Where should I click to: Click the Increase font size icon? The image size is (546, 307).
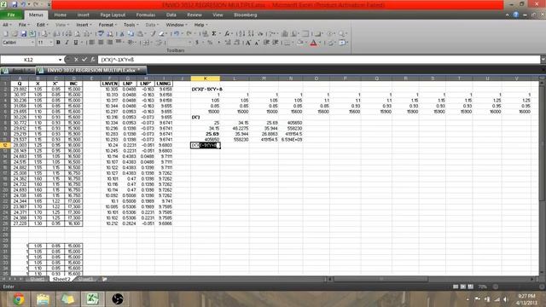click(248, 43)
